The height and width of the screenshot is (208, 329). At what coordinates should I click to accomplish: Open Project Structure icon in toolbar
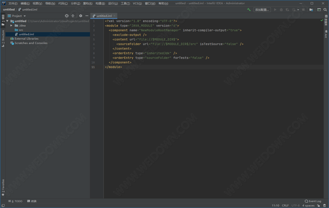click(311, 10)
